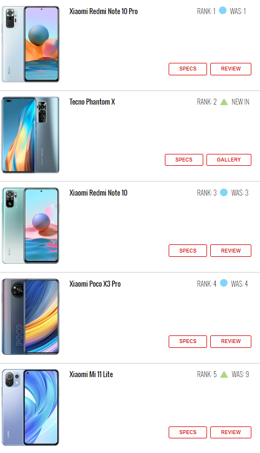Image resolution: width=260 pixels, height=453 pixels.
Task: Read the REVIEW of Xiaomi Redmi Note 10
Action: coord(231,250)
